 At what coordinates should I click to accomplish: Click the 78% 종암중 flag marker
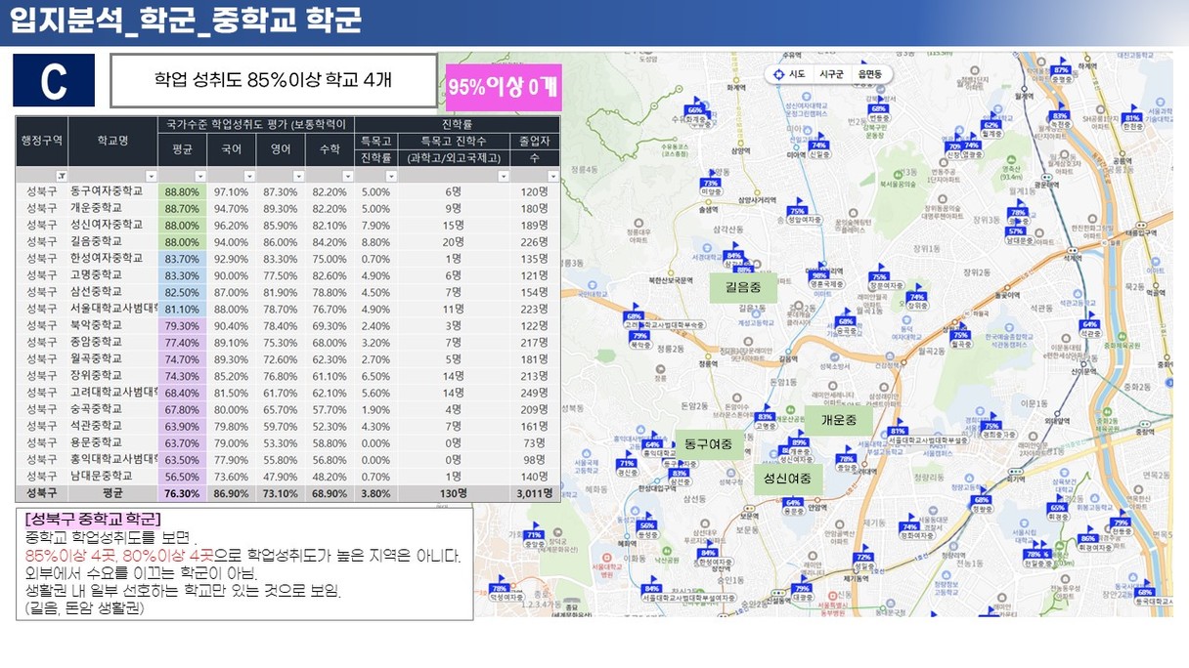click(x=846, y=459)
